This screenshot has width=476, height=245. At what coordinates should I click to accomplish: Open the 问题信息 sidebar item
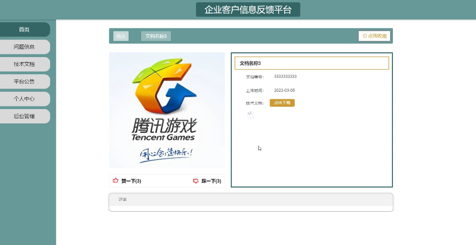[24, 47]
